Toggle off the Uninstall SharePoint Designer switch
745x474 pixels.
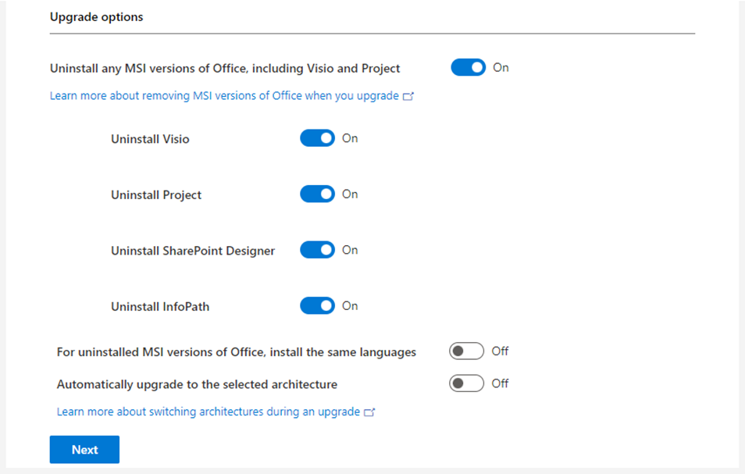(317, 250)
